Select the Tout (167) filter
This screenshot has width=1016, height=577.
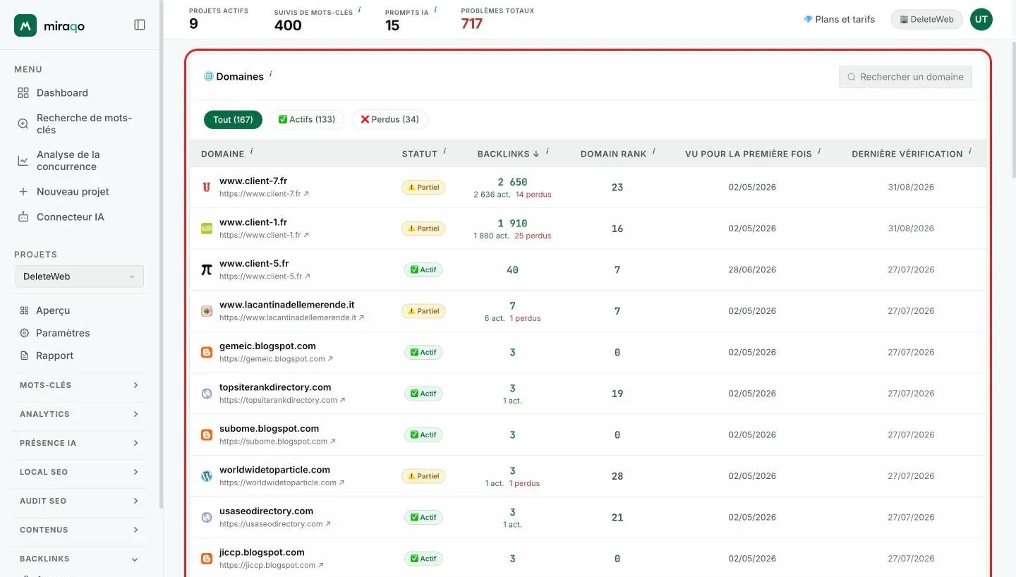[233, 119]
